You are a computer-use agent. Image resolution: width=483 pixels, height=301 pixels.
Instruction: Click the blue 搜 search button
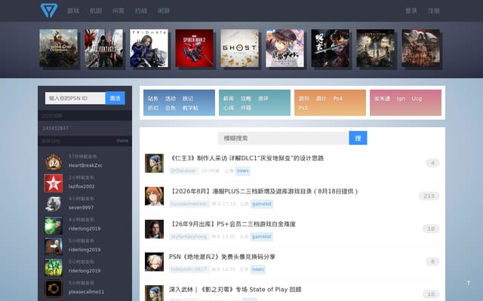pos(358,138)
